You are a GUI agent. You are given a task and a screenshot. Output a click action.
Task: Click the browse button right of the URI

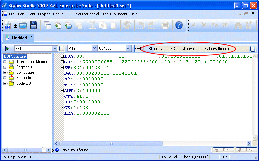[x=253, y=49]
